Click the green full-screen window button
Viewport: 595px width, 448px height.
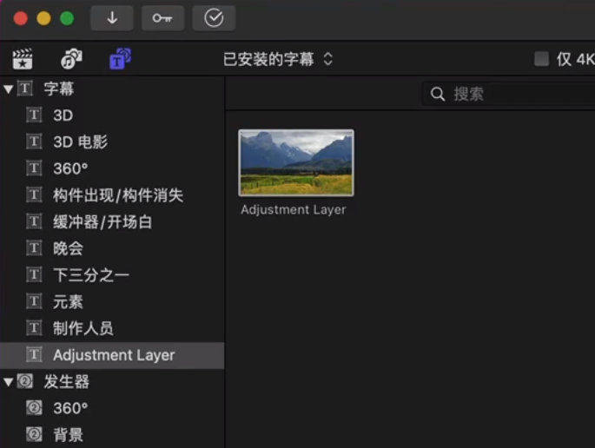click(67, 18)
